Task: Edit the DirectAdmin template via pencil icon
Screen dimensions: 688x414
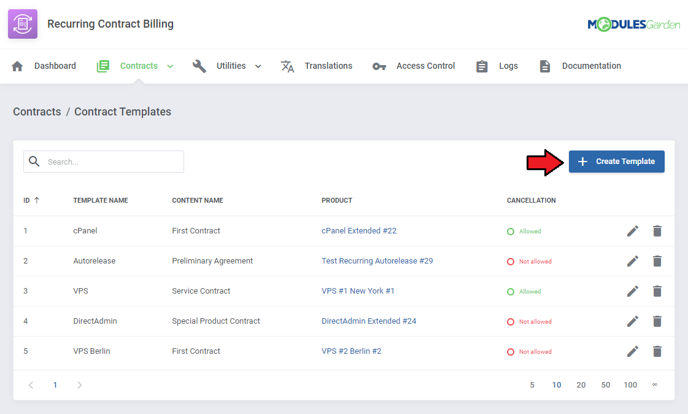Action: 632,321
